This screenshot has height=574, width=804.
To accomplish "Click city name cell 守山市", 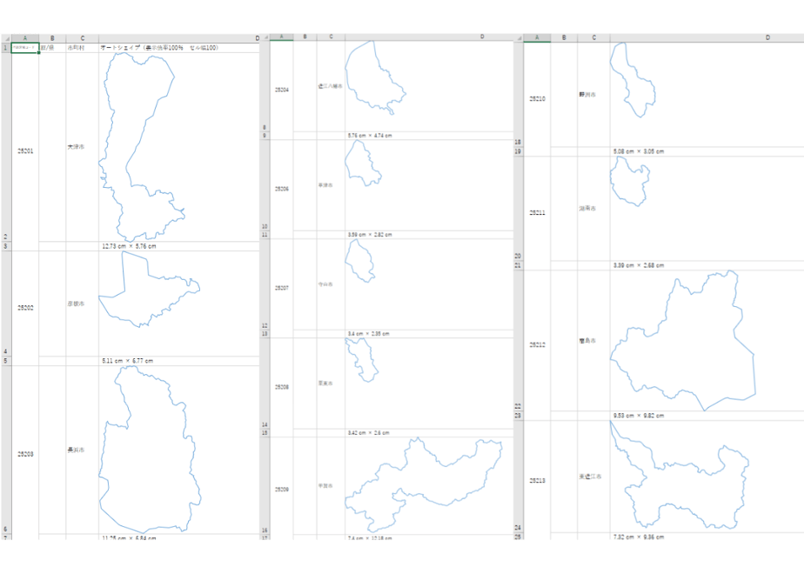I will tap(331, 284).
